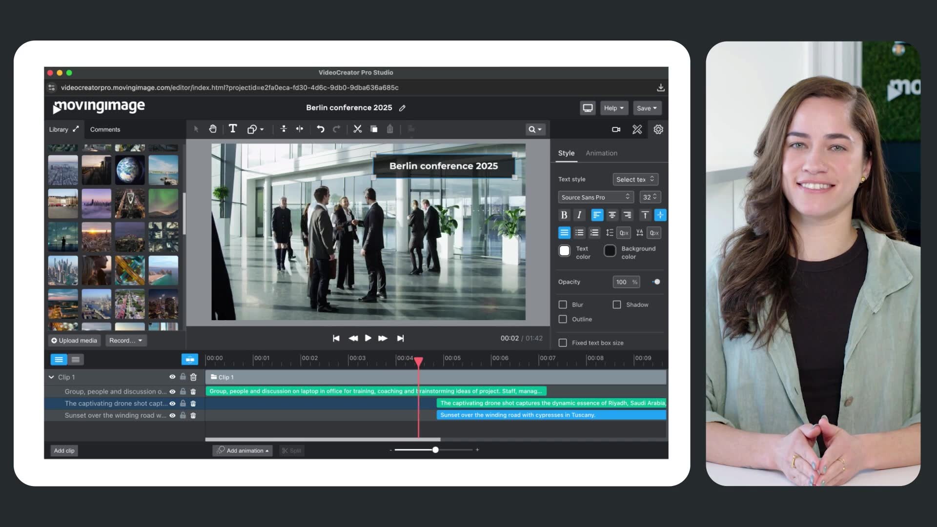This screenshot has height=527, width=937.
Task: Adjust the timeline zoom slider
Action: pos(435,450)
